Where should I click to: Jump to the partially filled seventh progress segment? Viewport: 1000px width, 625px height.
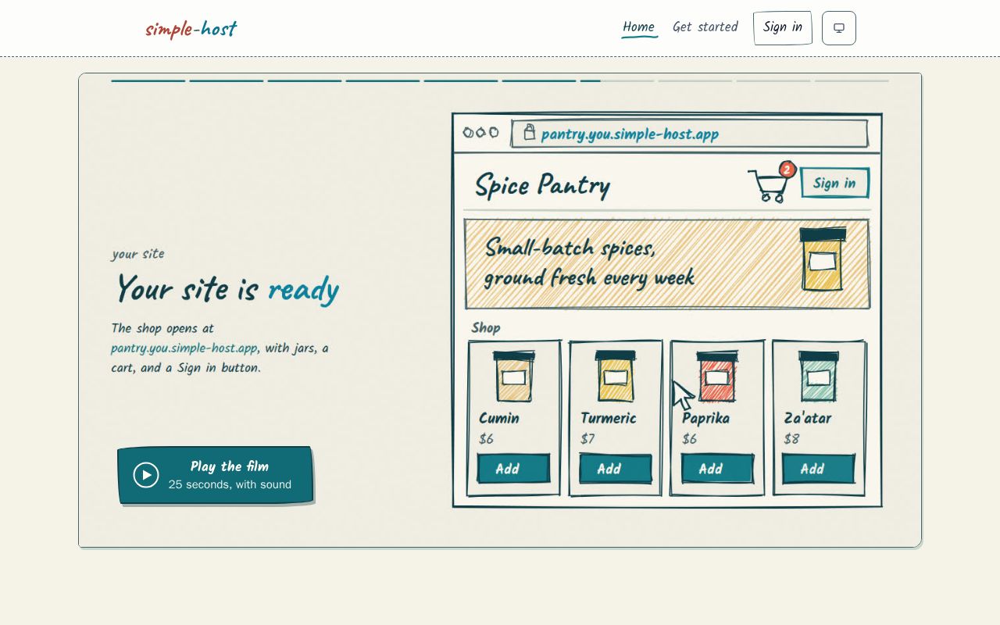pos(617,80)
